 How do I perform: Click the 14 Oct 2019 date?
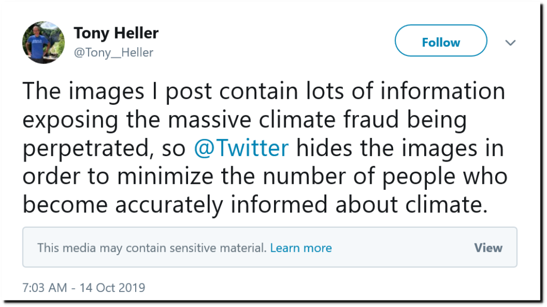pyautogui.click(x=112, y=287)
